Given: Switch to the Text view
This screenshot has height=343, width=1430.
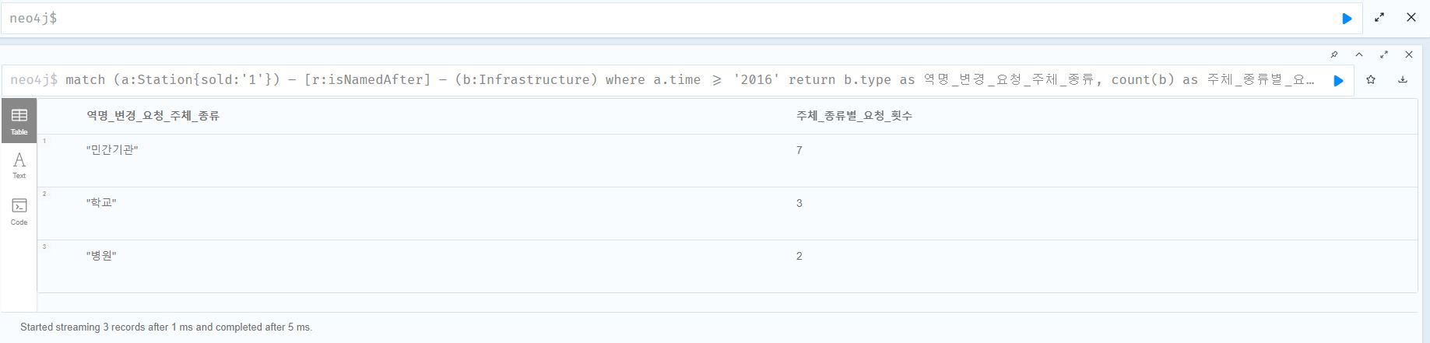Looking at the screenshot, I should (x=19, y=165).
